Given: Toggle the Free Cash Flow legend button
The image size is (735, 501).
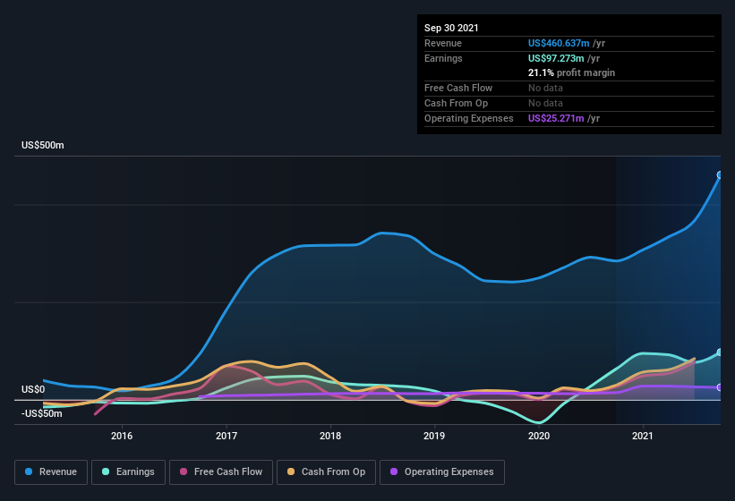Looking at the screenshot, I should 221,472.
